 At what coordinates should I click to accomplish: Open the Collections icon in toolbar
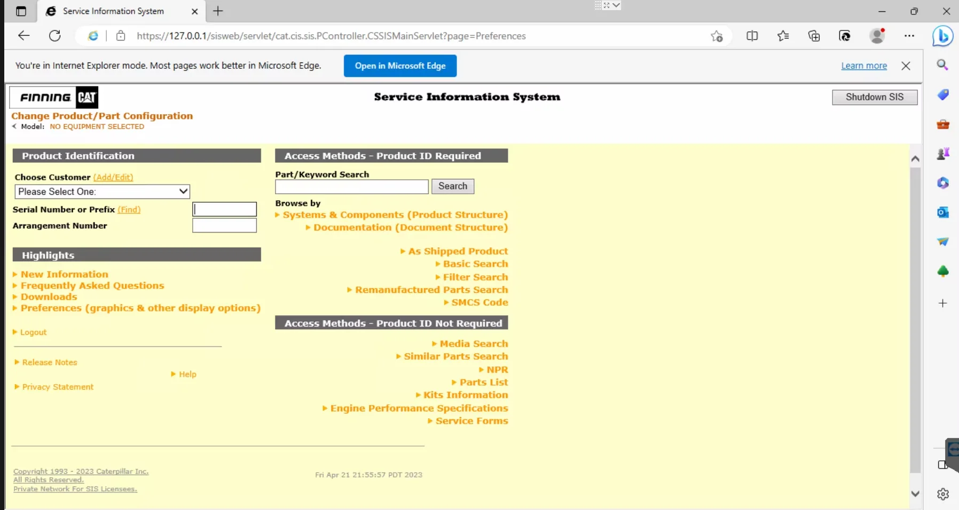[x=814, y=36]
